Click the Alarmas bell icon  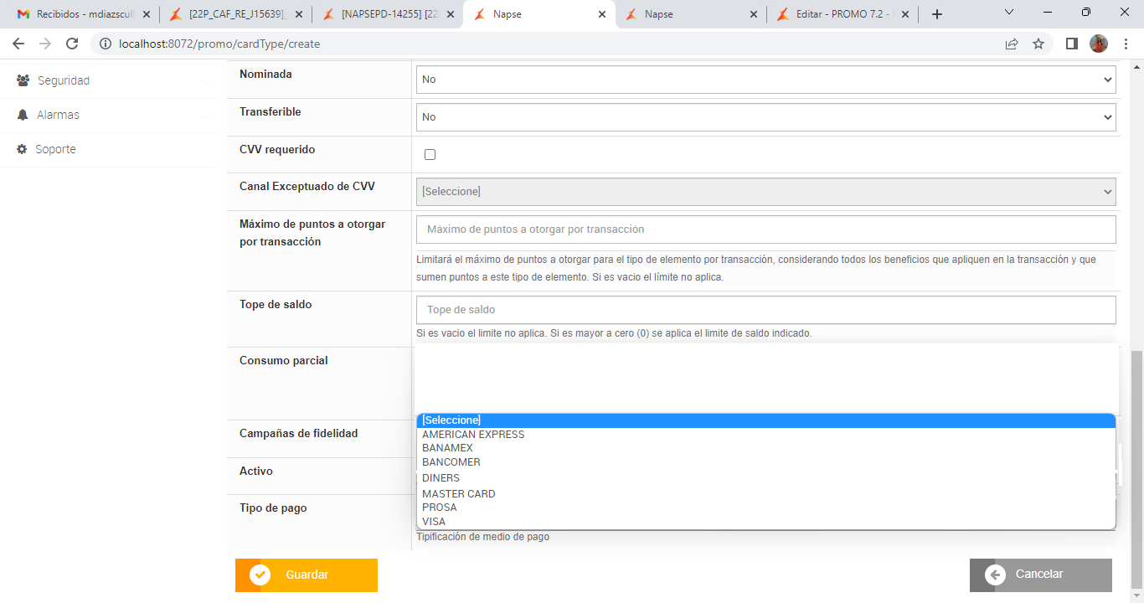23,115
